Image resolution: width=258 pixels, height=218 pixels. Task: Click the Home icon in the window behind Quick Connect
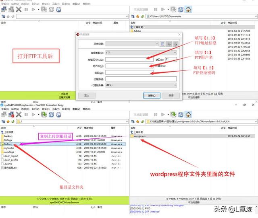[188, 9]
